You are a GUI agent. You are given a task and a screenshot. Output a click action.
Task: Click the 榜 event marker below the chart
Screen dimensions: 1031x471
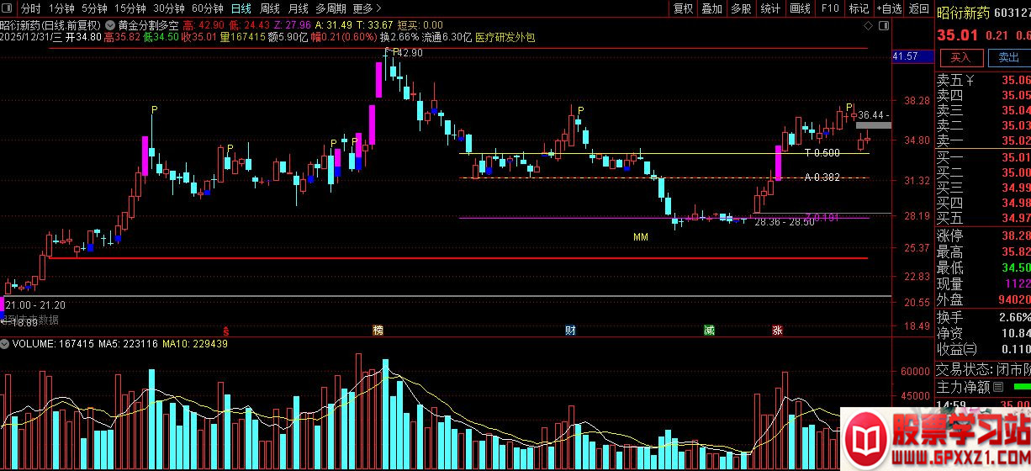point(378,331)
